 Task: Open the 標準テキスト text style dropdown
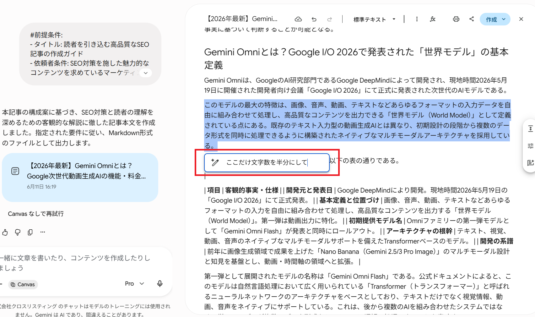pyautogui.click(x=374, y=19)
